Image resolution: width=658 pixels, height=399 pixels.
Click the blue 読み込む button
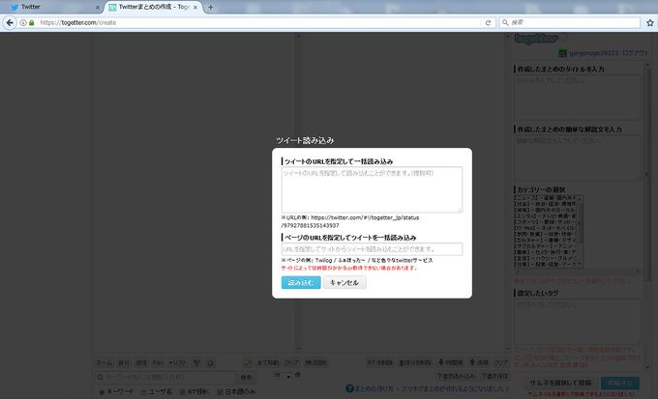[x=301, y=282]
